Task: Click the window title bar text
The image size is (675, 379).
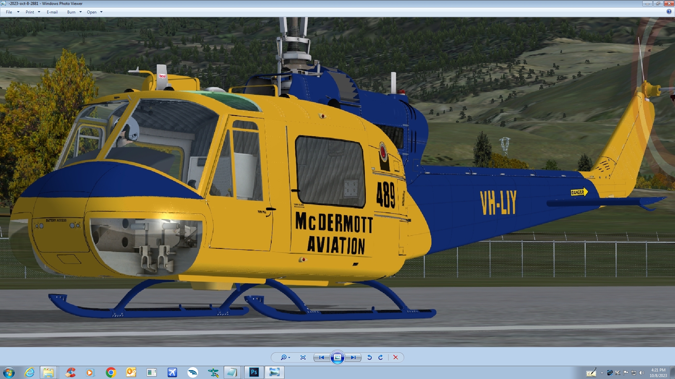Action: coord(46,4)
